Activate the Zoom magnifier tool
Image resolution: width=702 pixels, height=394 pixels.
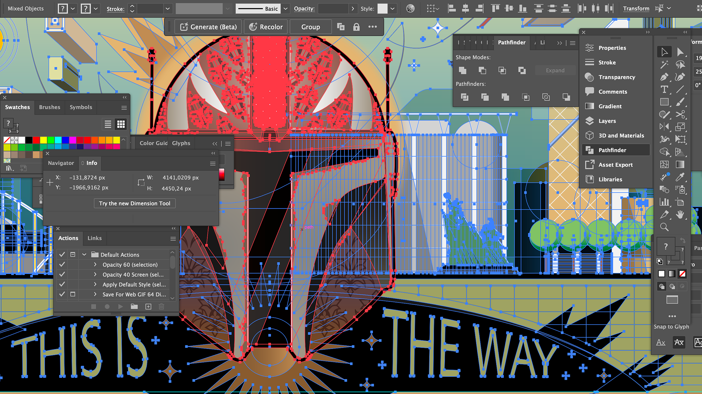pyautogui.click(x=664, y=227)
